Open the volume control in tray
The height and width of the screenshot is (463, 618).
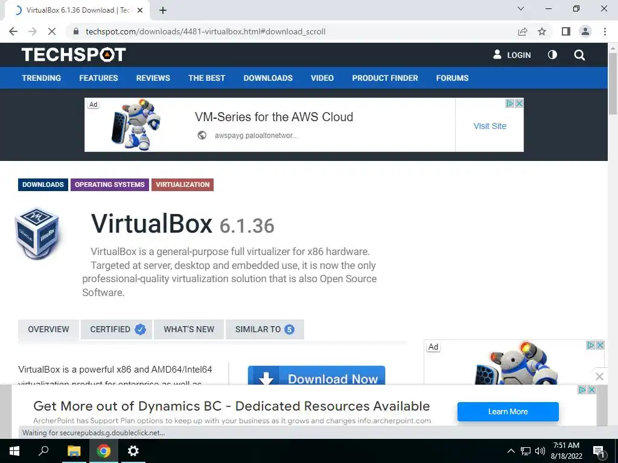(x=540, y=451)
